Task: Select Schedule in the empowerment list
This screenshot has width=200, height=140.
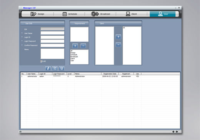Action: (x=74, y=54)
